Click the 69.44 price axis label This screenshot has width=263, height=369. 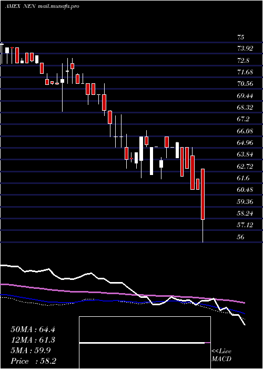click(x=246, y=95)
